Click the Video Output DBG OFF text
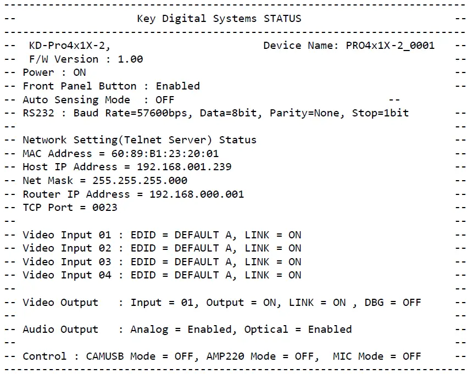 [392, 303]
